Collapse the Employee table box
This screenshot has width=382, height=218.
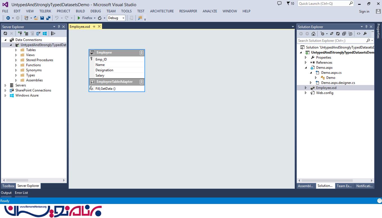pos(141,53)
